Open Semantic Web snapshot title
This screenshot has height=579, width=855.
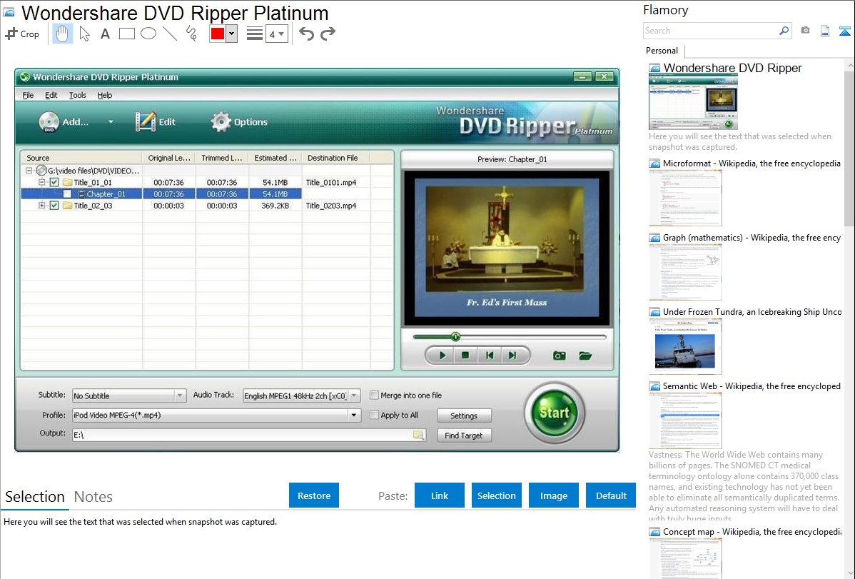pos(752,386)
